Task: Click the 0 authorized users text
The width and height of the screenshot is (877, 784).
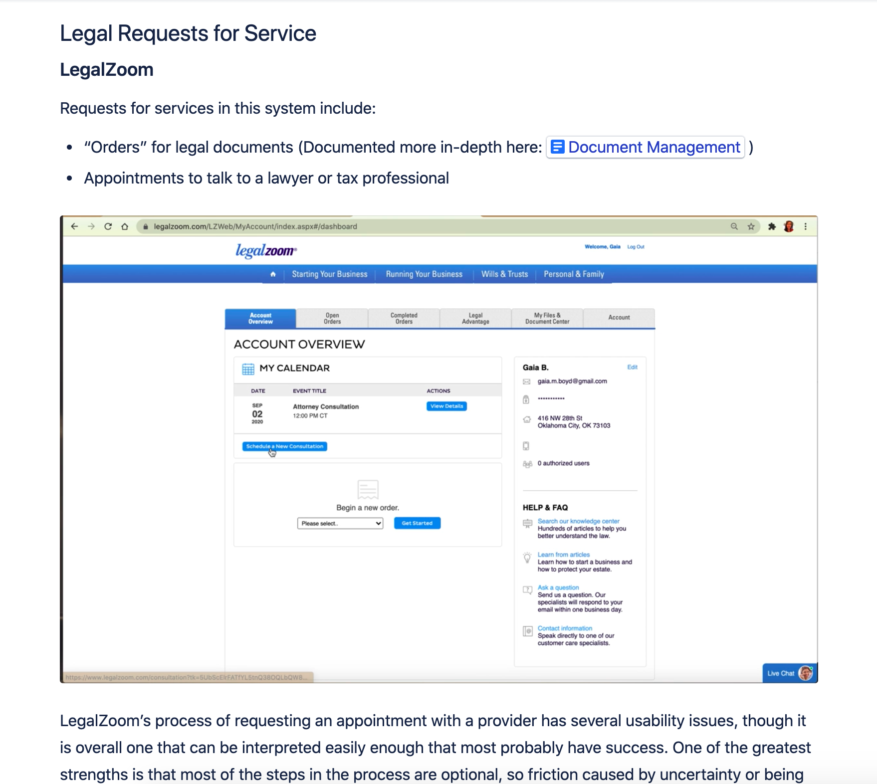Action: pyautogui.click(x=564, y=463)
